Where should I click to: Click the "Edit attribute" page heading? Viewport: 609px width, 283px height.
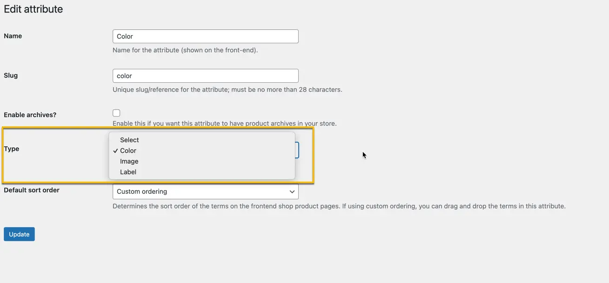tap(33, 9)
